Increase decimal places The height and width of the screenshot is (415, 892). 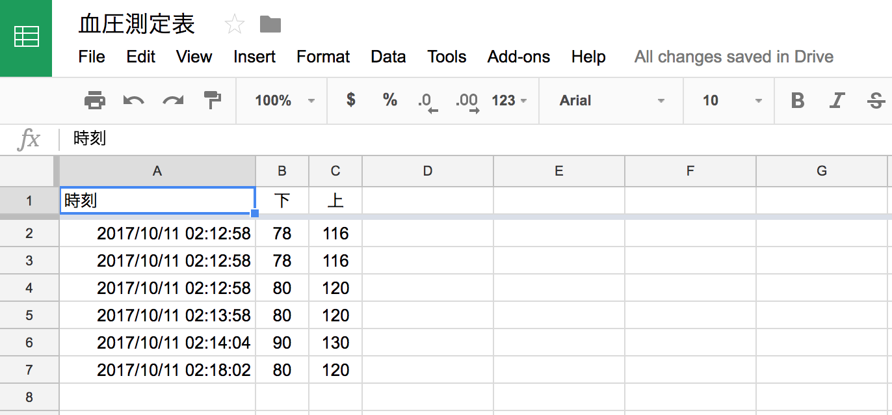[467, 101]
